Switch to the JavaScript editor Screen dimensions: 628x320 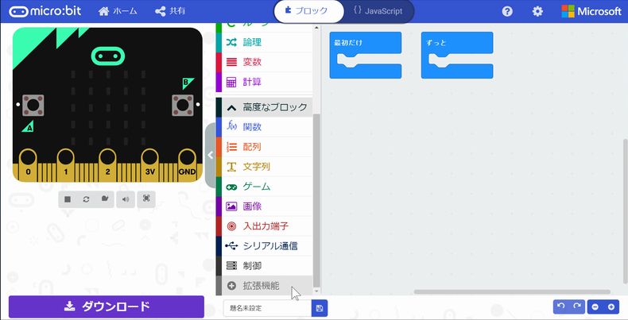(378, 11)
